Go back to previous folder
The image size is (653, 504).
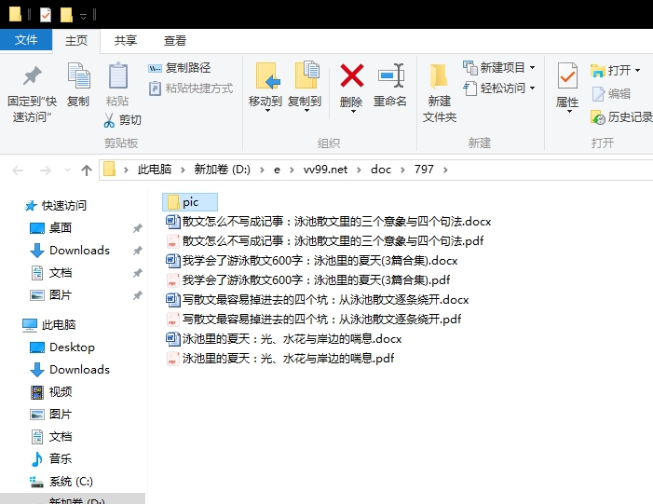pyautogui.click(x=18, y=170)
